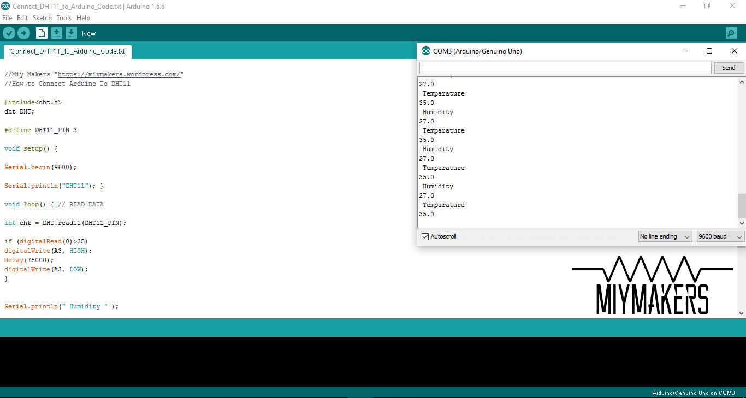This screenshot has height=398, width=746.
Task: Click 'Arduino/Genuino Uno on COM3' status text
Action: click(x=694, y=393)
